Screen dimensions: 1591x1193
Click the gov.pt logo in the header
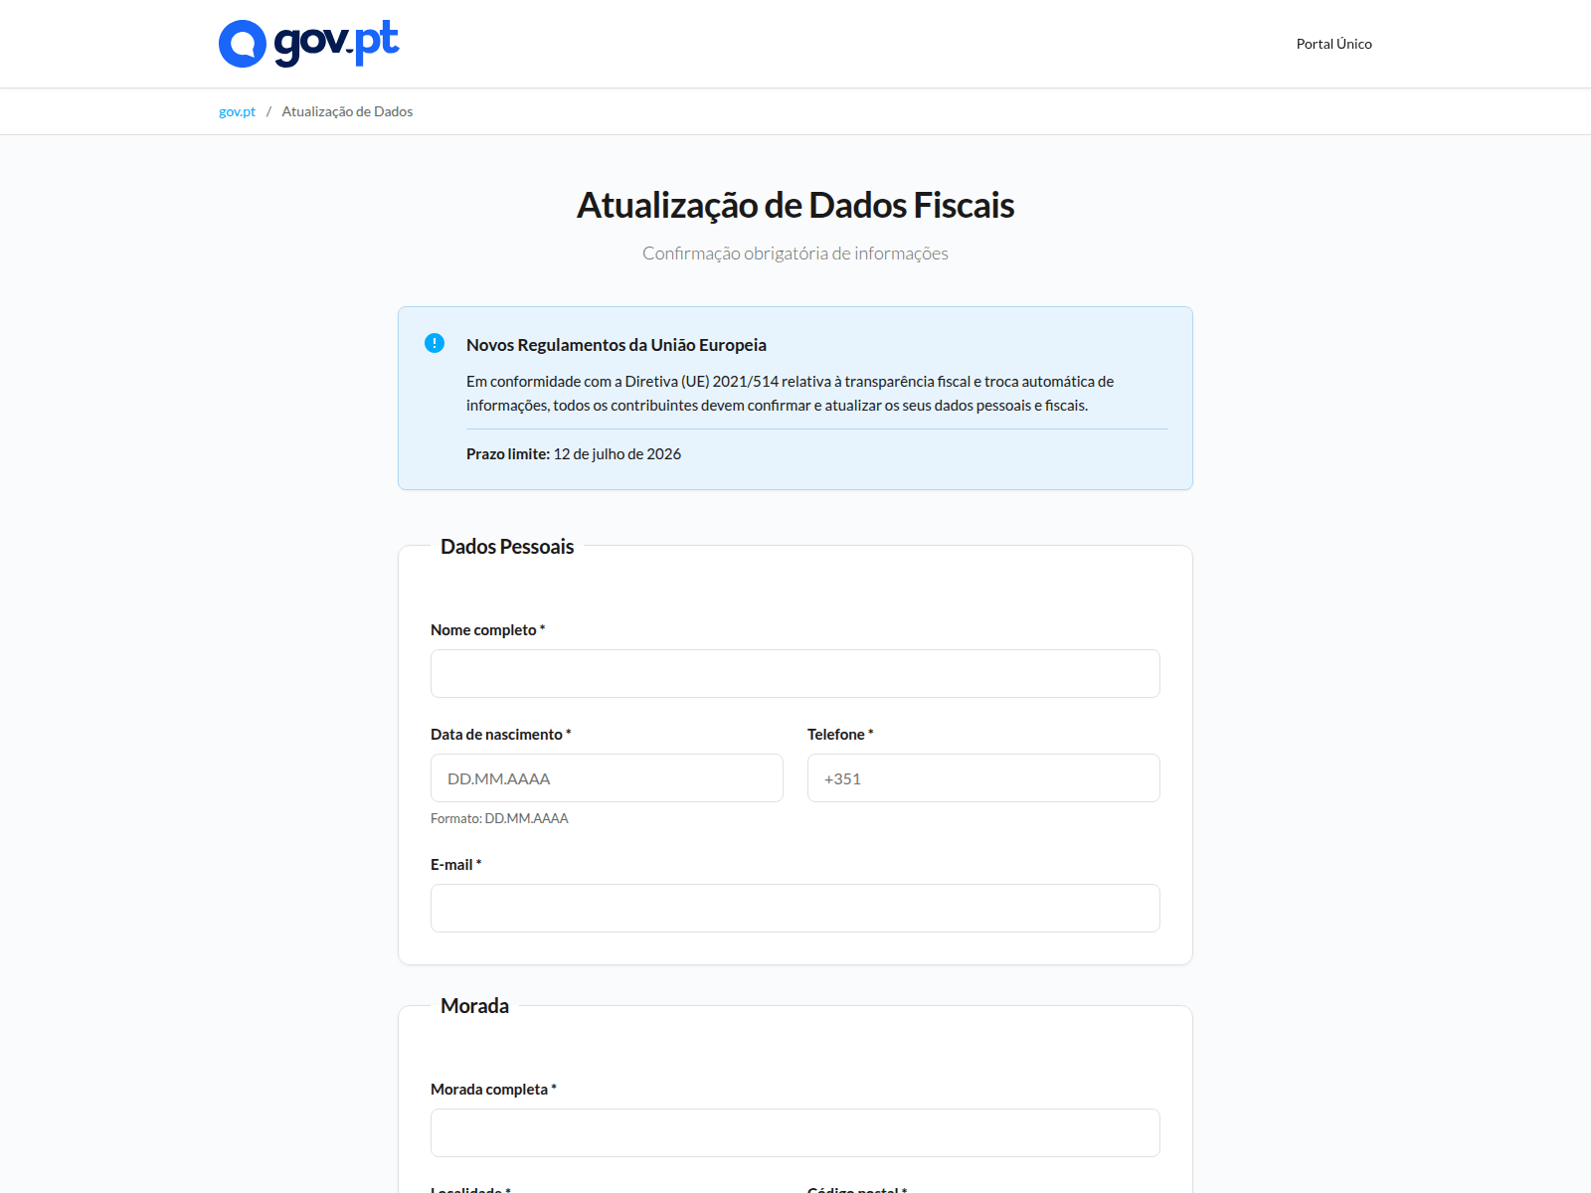coord(308,44)
